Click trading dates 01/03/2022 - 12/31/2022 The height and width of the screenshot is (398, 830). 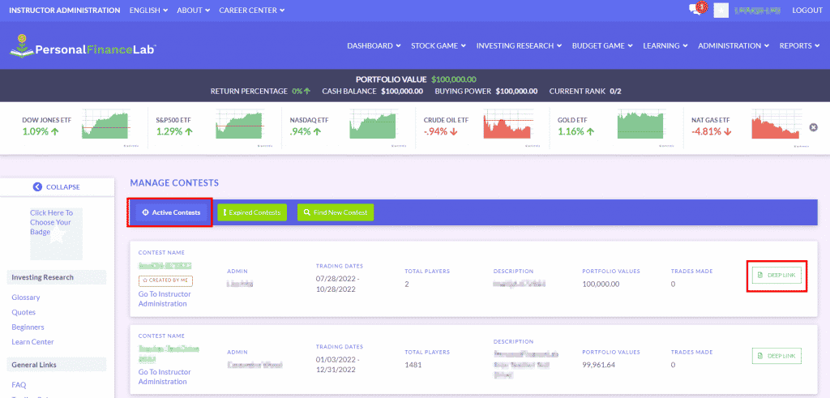tap(338, 365)
